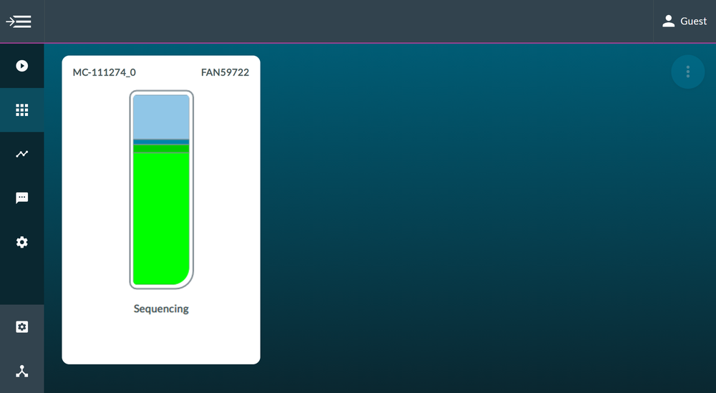Open the Experiments line-graph icon
Screen dimensions: 716x393
click(x=22, y=154)
